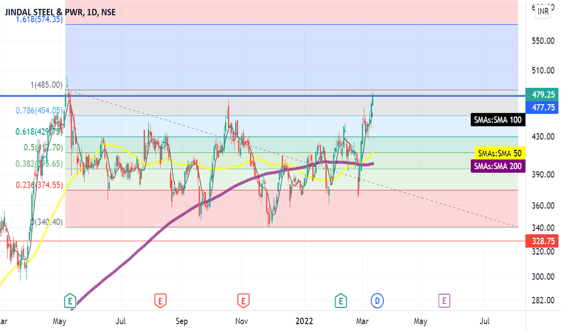This screenshot has height=331, width=561.
Task: Select Fibonacci label 0.618(429.75)
Action: [39, 132]
